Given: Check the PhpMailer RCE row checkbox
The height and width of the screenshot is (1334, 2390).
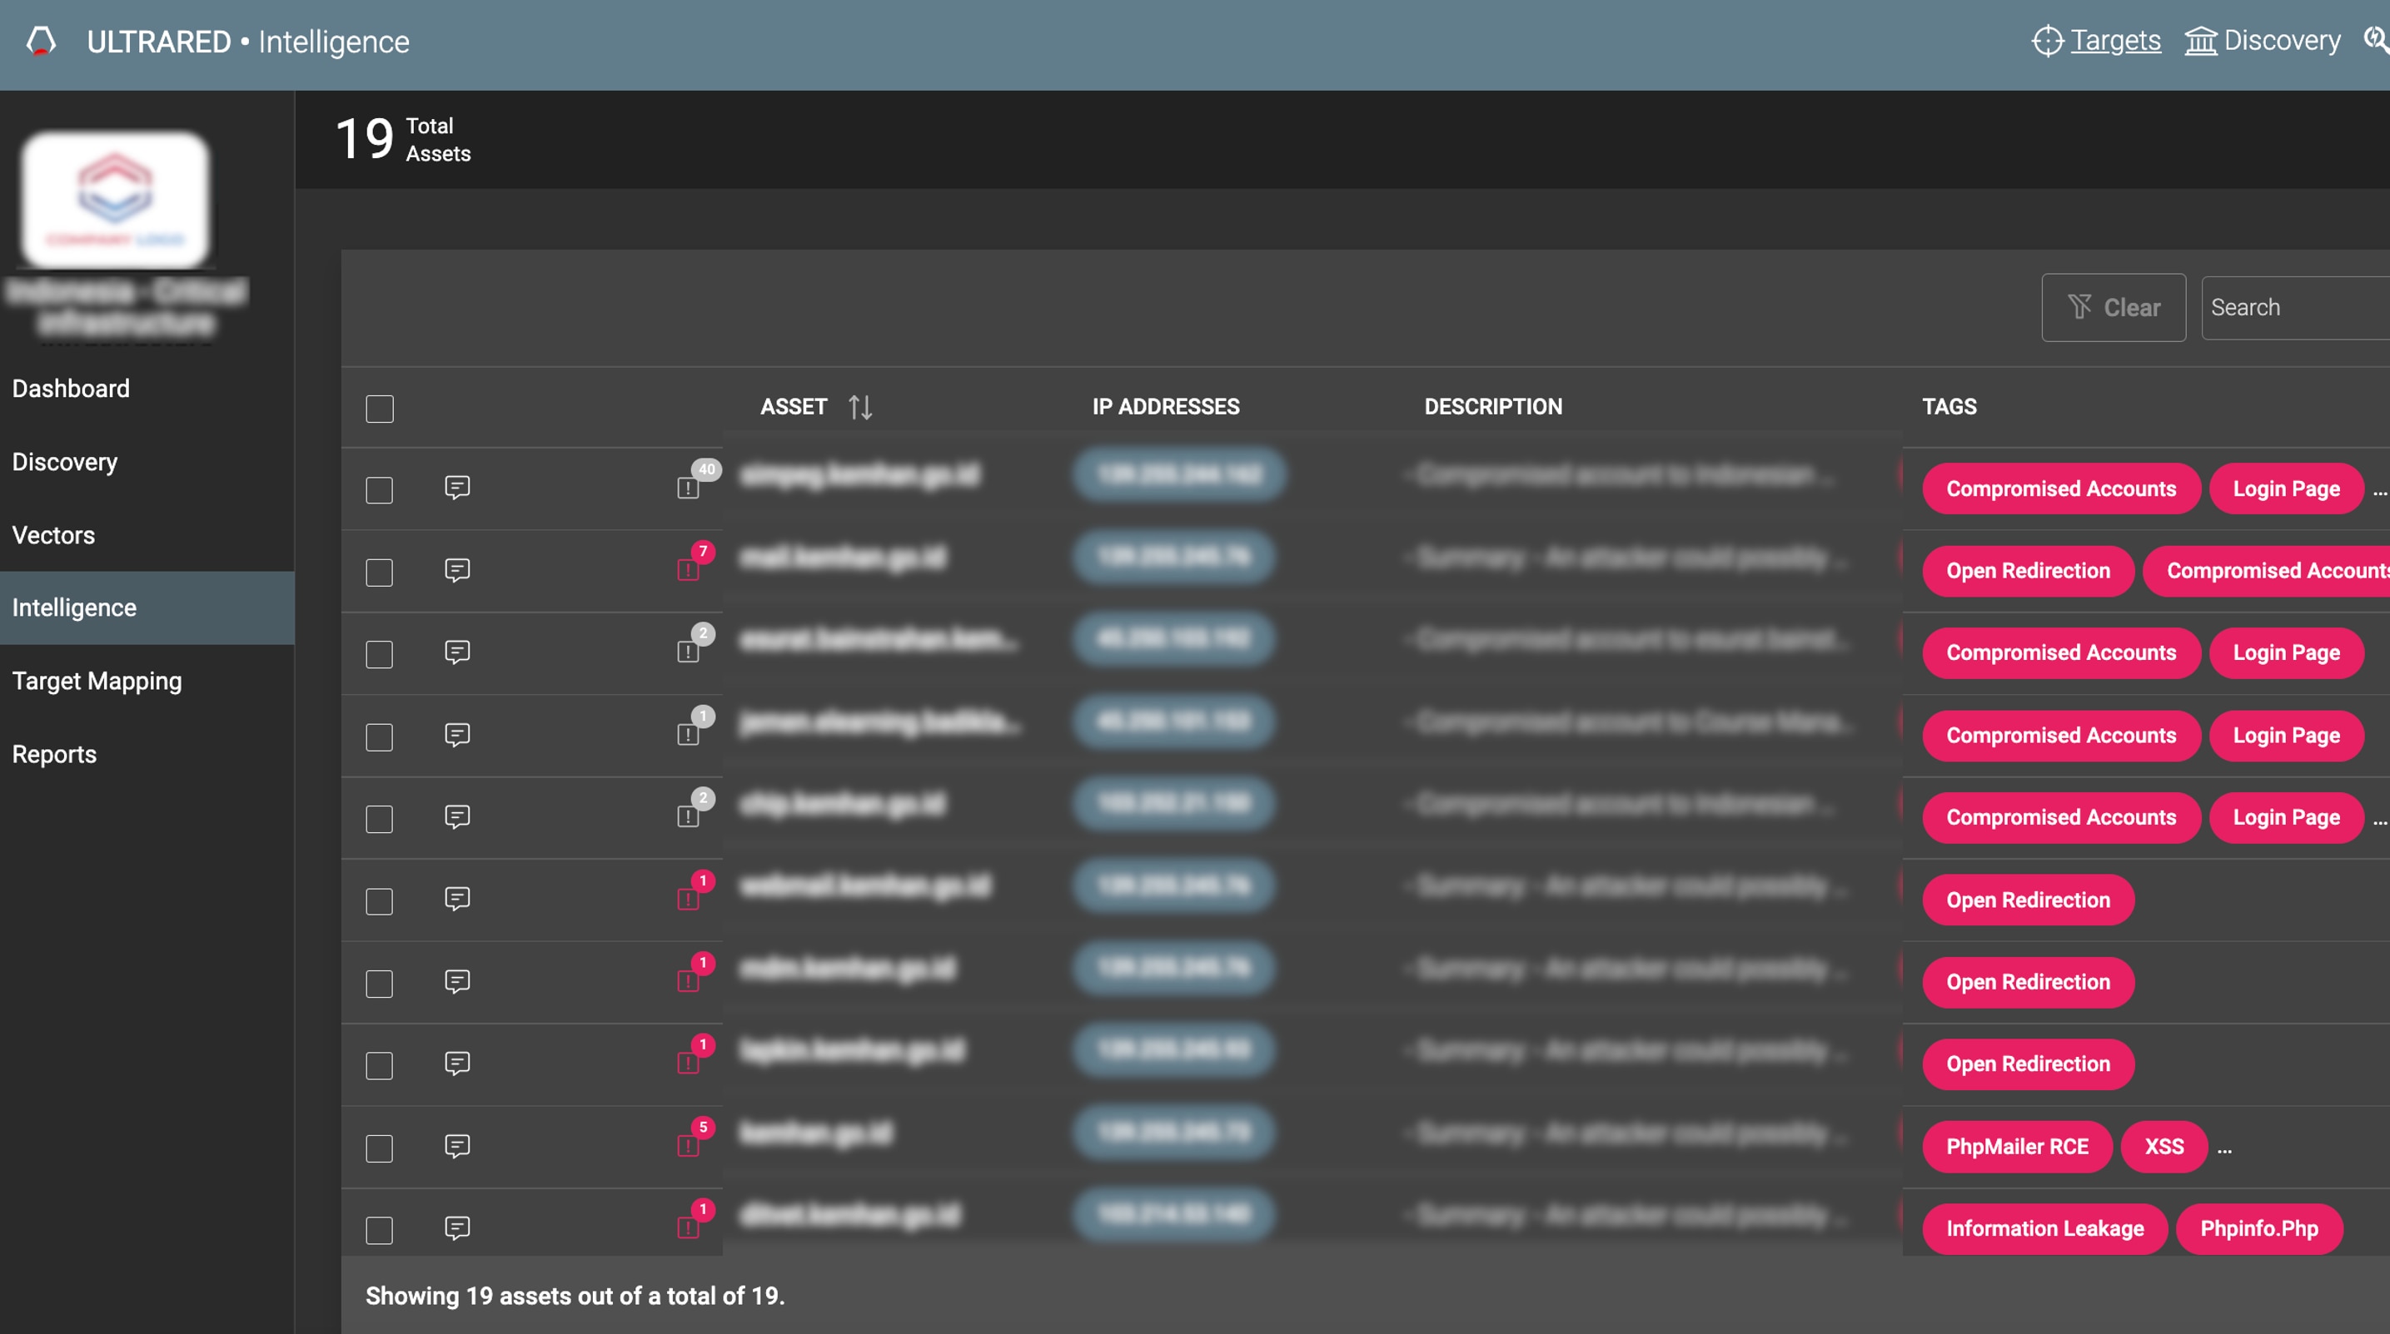Looking at the screenshot, I should click(380, 1148).
